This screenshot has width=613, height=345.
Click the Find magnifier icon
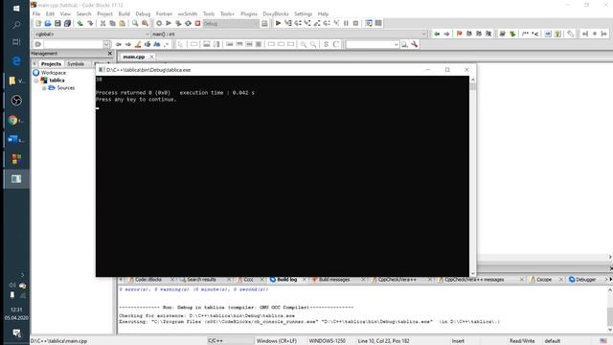coord(135,23)
